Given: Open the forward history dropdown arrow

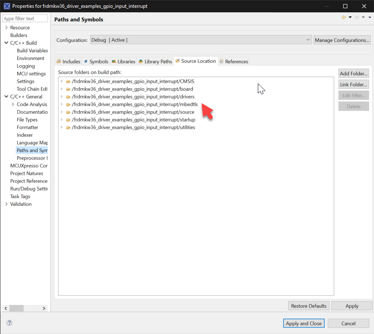Looking at the screenshot, I should click(363, 17).
